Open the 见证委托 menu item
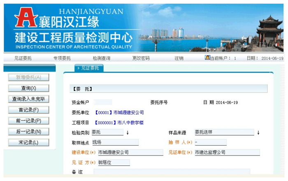This screenshot has width=288, height=181. point(23,58)
